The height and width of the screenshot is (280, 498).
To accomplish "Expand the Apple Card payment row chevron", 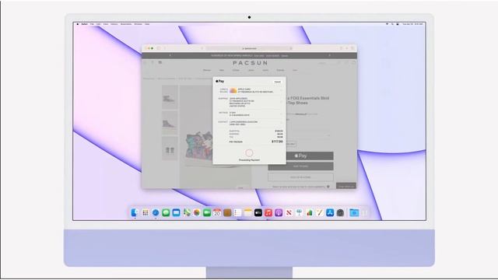I will click(x=281, y=91).
